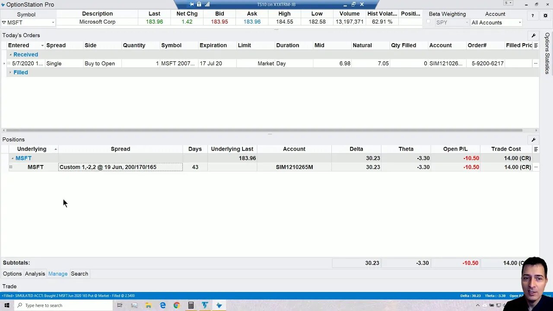553x311 pixels.
Task: Launch Google Chrome from the taskbar
Action: pos(177,305)
